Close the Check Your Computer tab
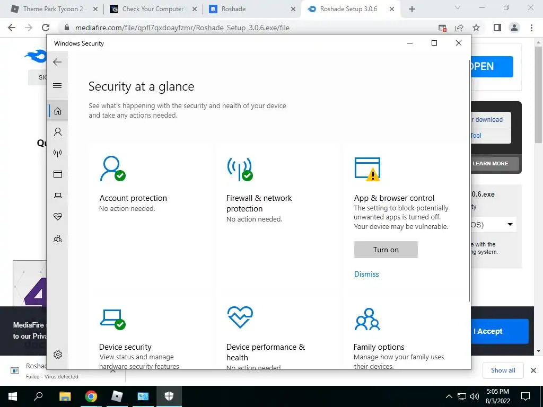Screen dimensions: 543x407 point(195,10)
